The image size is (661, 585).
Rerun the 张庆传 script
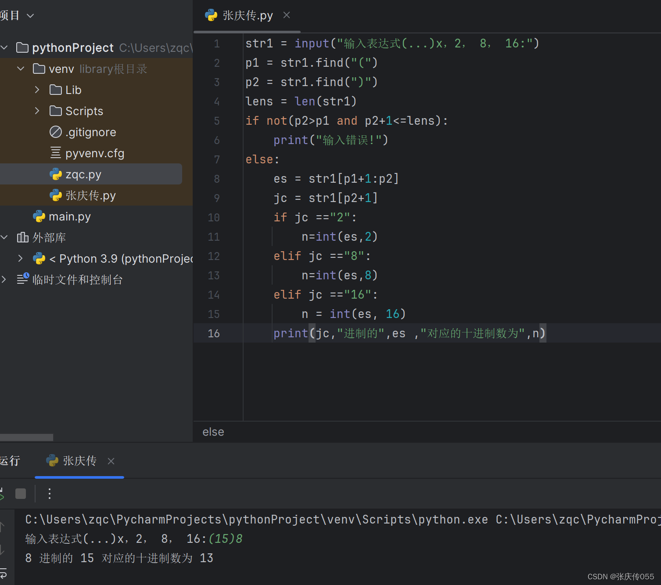(x=2, y=494)
